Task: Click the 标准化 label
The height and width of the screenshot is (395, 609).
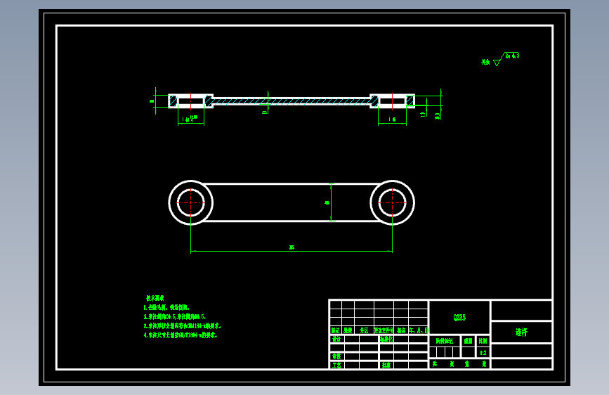Action: pos(386,339)
